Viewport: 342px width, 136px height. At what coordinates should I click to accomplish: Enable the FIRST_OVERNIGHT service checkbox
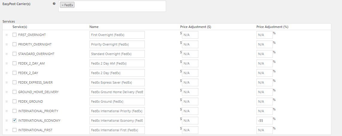(x=14, y=35)
